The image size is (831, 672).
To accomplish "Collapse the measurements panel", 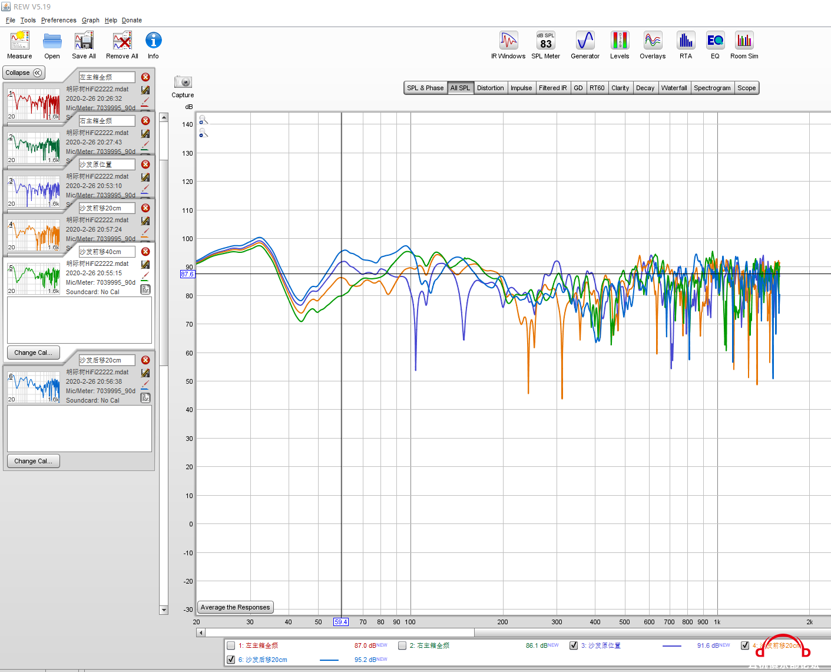I will (24, 73).
